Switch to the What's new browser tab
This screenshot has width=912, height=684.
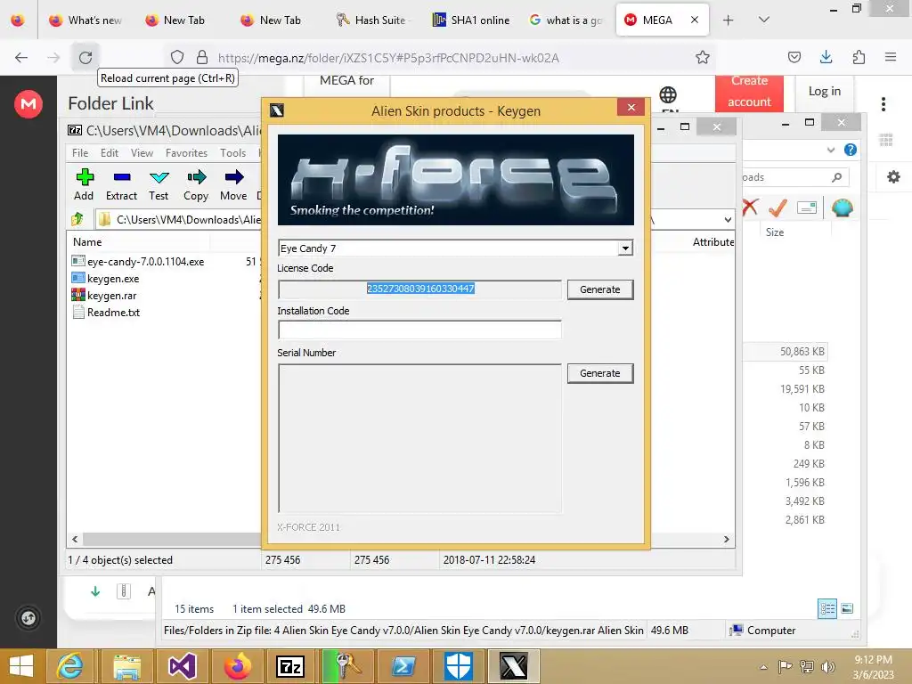[85, 20]
